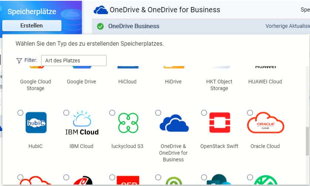Image resolution: width=310 pixels, height=186 pixels.
Task: Select the luckycloud S3 radio button
Action: point(112,113)
